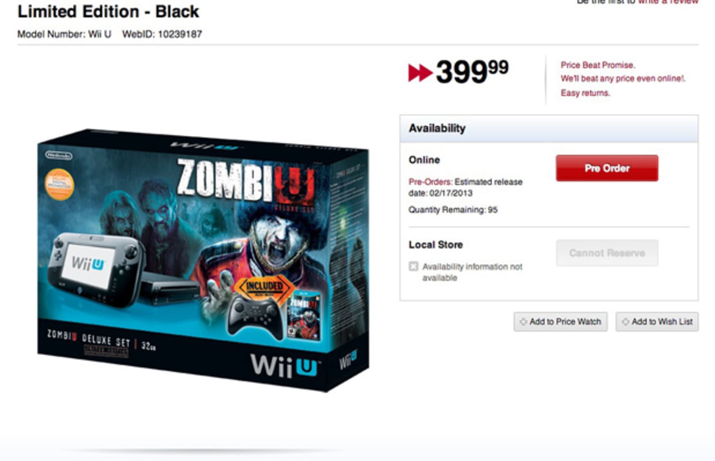Click the Quantity Remaining: 95 text

[453, 210]
